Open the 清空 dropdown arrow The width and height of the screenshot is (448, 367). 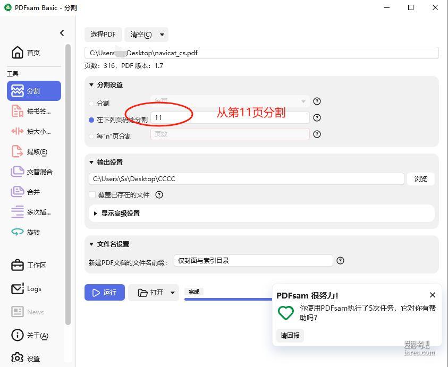pyautogui.click(x=162, y=35)
